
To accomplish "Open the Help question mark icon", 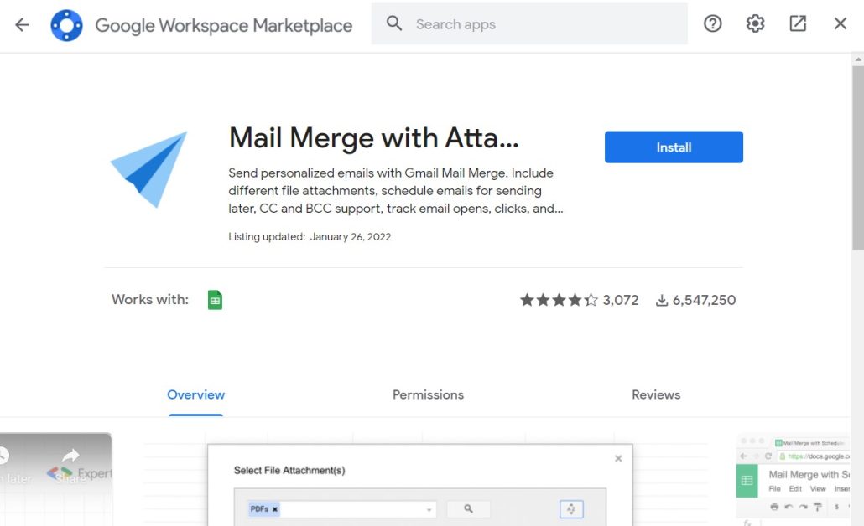I will (x=712, y=24).
